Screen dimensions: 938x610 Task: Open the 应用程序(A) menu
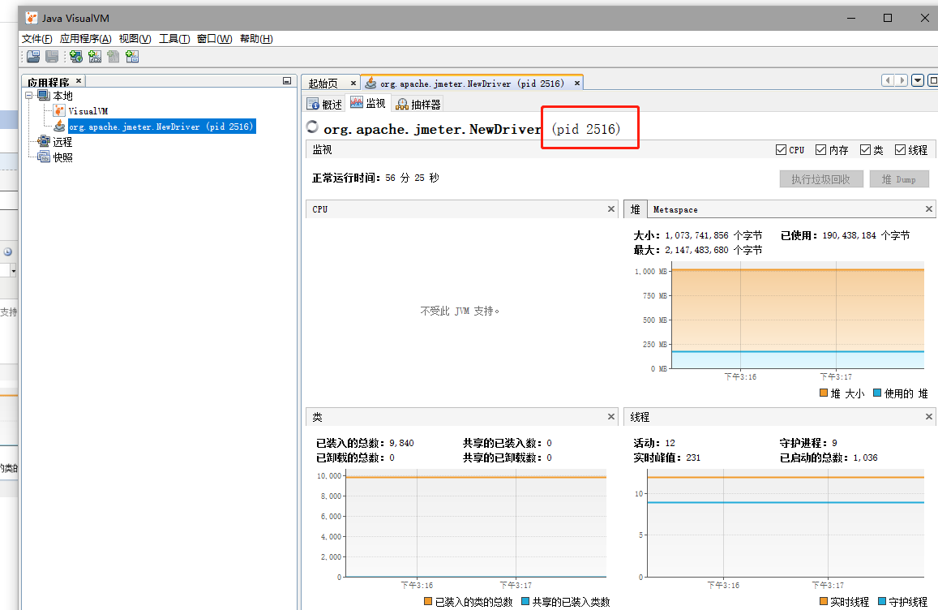pos(86,39)
